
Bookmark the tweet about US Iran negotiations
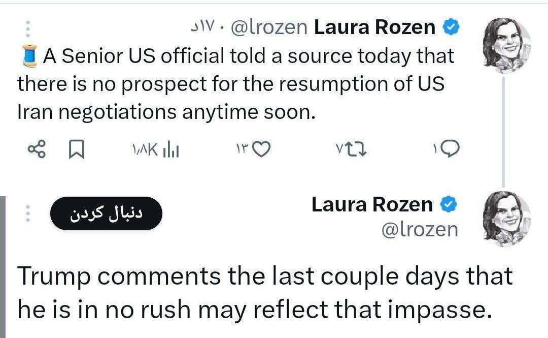[76, 149]
